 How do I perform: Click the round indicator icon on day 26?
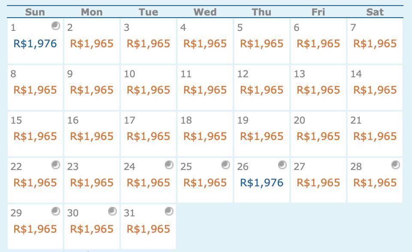282,165
